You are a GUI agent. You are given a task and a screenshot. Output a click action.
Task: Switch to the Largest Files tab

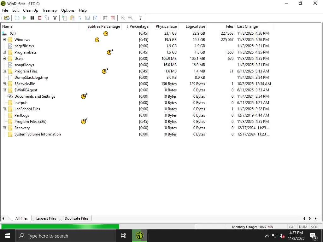tap(46, 218)
